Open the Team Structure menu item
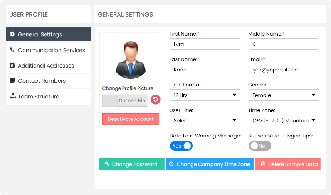This screenshot has width=331, height=195. 39,97
